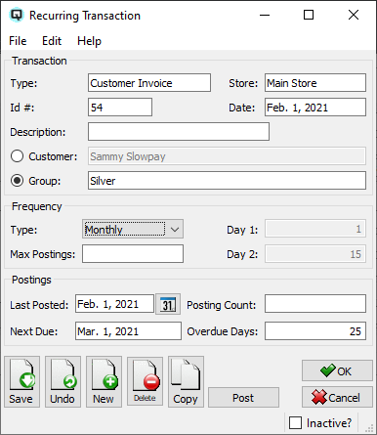377x435 pixels.
Task: Select the Customer radio button
Action: coord(17,156)
